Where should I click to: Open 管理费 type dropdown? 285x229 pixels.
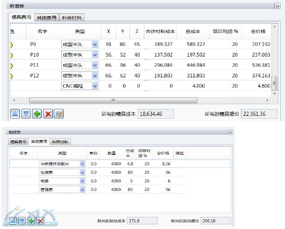tap(82, 190)
